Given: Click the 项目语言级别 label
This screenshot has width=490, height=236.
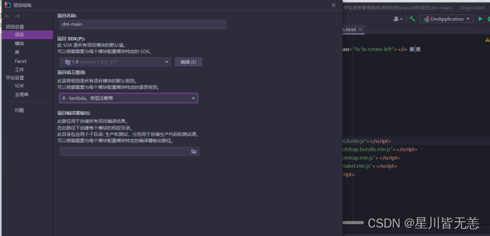Looking at the screenshot, I should click(x=71, y=72).
